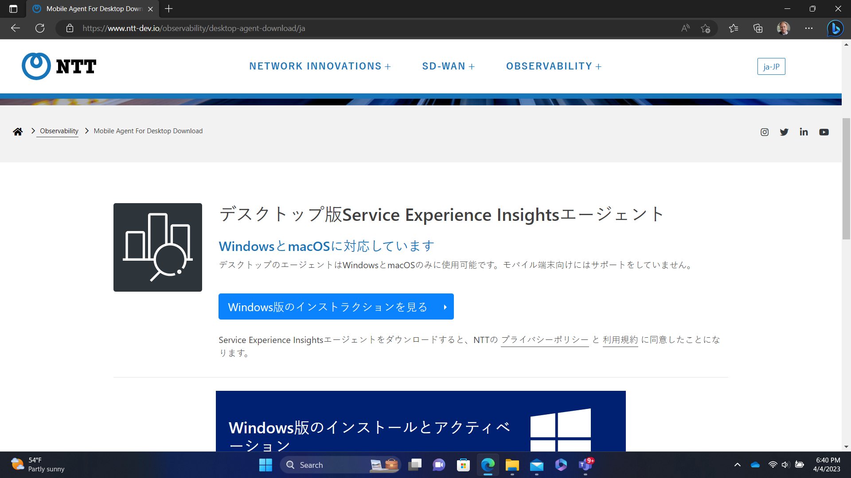Expand the OBSERVABILITY menu

point(554,66)
